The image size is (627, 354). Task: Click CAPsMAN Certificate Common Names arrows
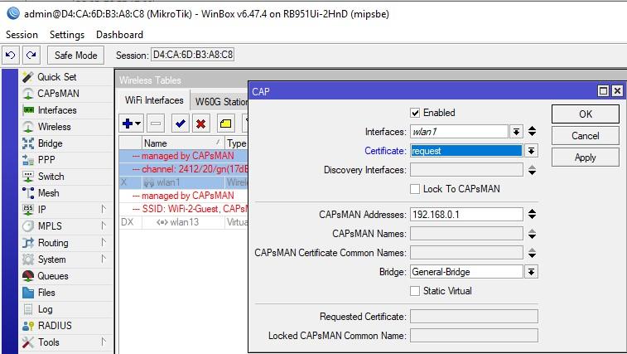point(533,253)
